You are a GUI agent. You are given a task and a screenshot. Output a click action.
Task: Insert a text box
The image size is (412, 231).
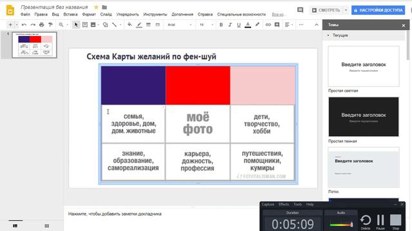(85, 24)
